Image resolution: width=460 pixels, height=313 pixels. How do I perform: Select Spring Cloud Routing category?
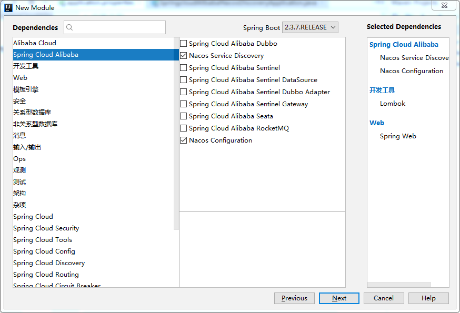tap(93, 275)
